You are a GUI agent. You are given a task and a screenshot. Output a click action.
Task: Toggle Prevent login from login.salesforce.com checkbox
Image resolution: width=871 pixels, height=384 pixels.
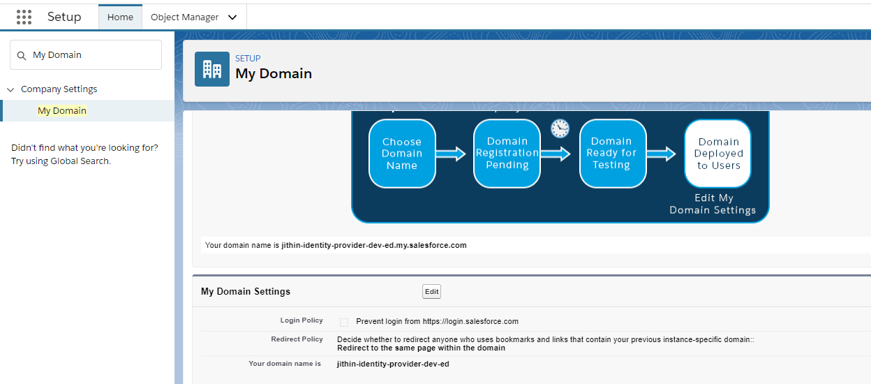tap(344, 322)
